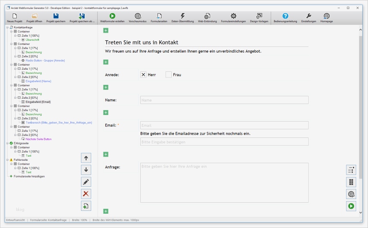The width and height of the screenshot is (368, 228).
Task: Click the Bitte Eingabe bestätigen field
Action: (224, 142)
